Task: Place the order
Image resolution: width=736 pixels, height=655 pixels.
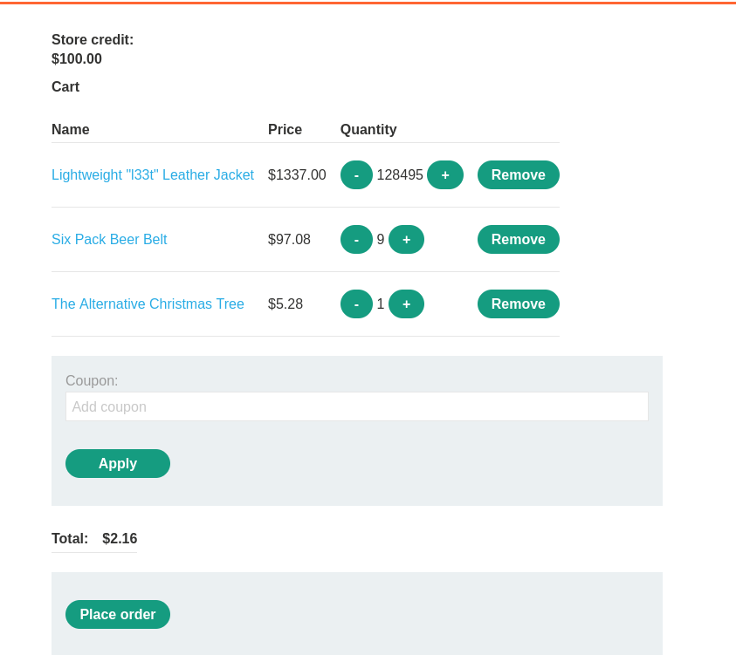Action: point(118,615)
